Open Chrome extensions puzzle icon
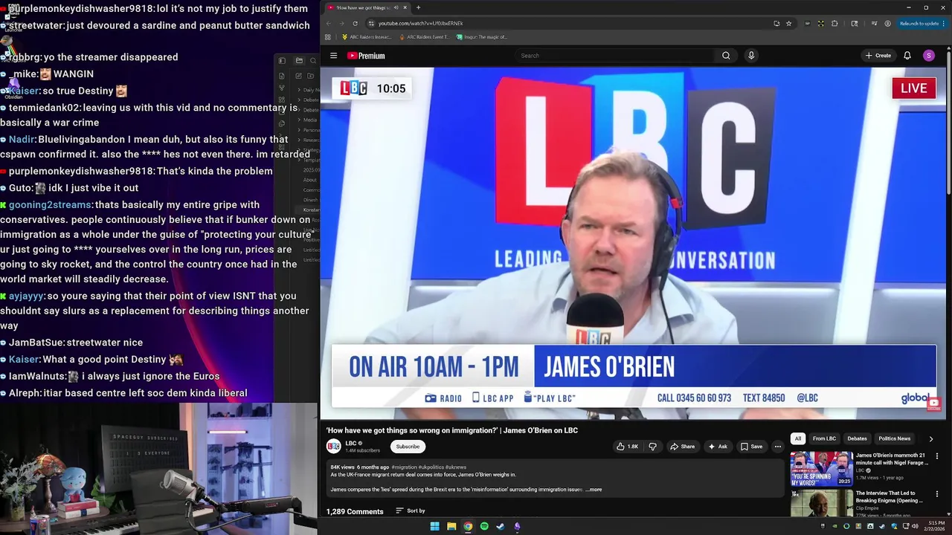 pyautogui.click(x=834, y=23)
